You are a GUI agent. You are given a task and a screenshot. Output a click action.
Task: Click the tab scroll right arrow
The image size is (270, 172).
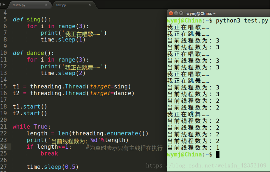pos(4,5)
